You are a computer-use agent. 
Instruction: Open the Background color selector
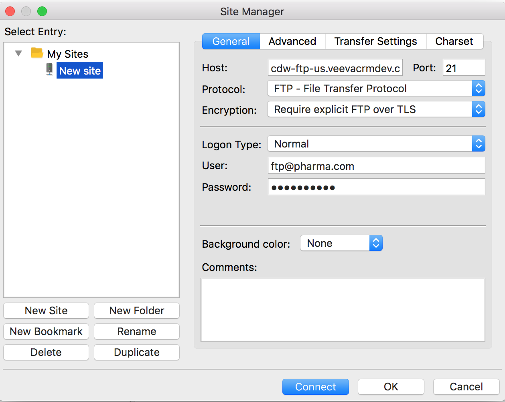point(341,243)
